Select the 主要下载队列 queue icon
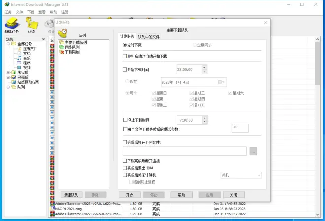The width and height of the screenshot is (325, 221). (x=62, y=42)
